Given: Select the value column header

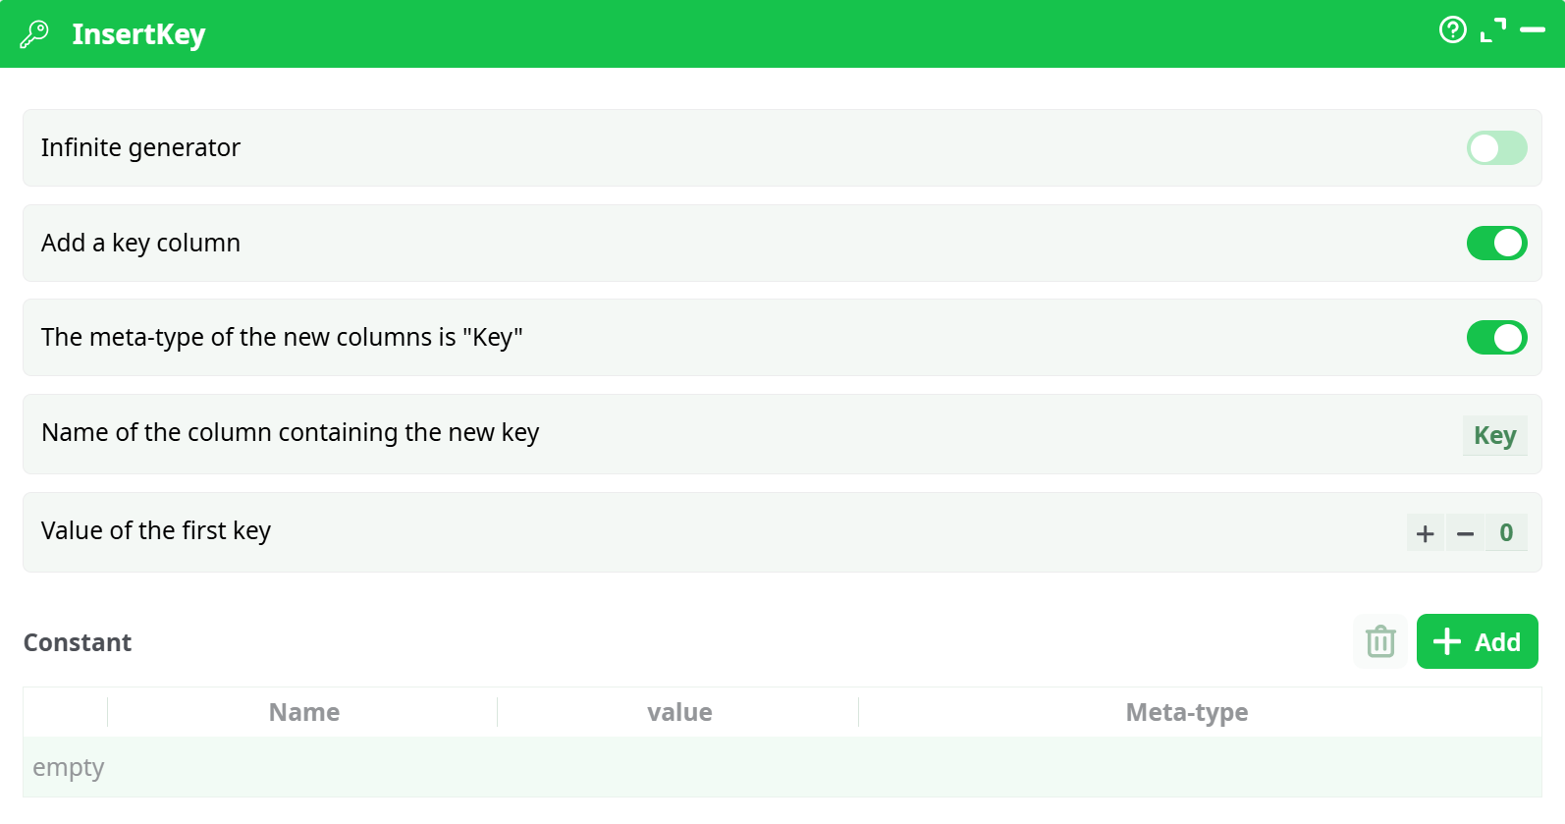Looking at the screenshot, I should click(x=679, y=712).
